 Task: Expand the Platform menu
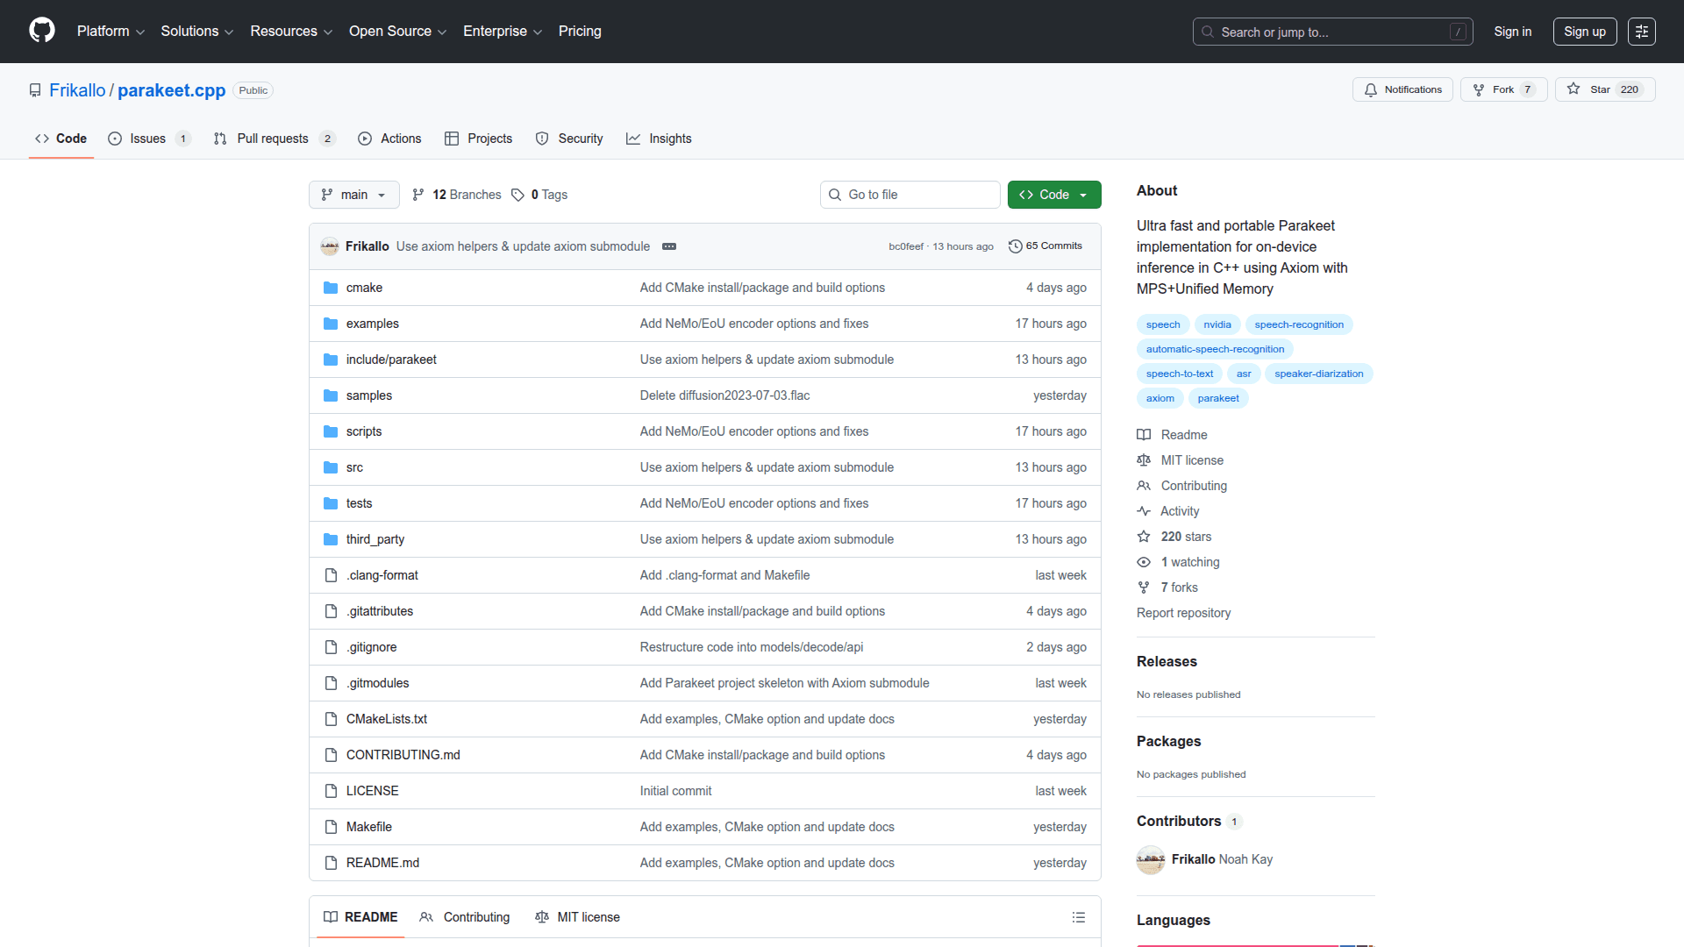[x=111, y=32]
